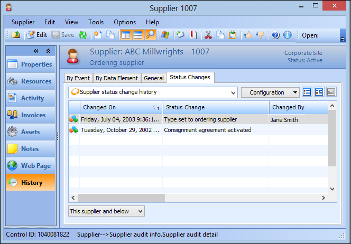Click the horizontal scrollbar left arrow
The image size is (351, 244).
coord(73,198)
